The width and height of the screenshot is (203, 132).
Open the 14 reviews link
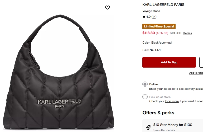[154, 17]
